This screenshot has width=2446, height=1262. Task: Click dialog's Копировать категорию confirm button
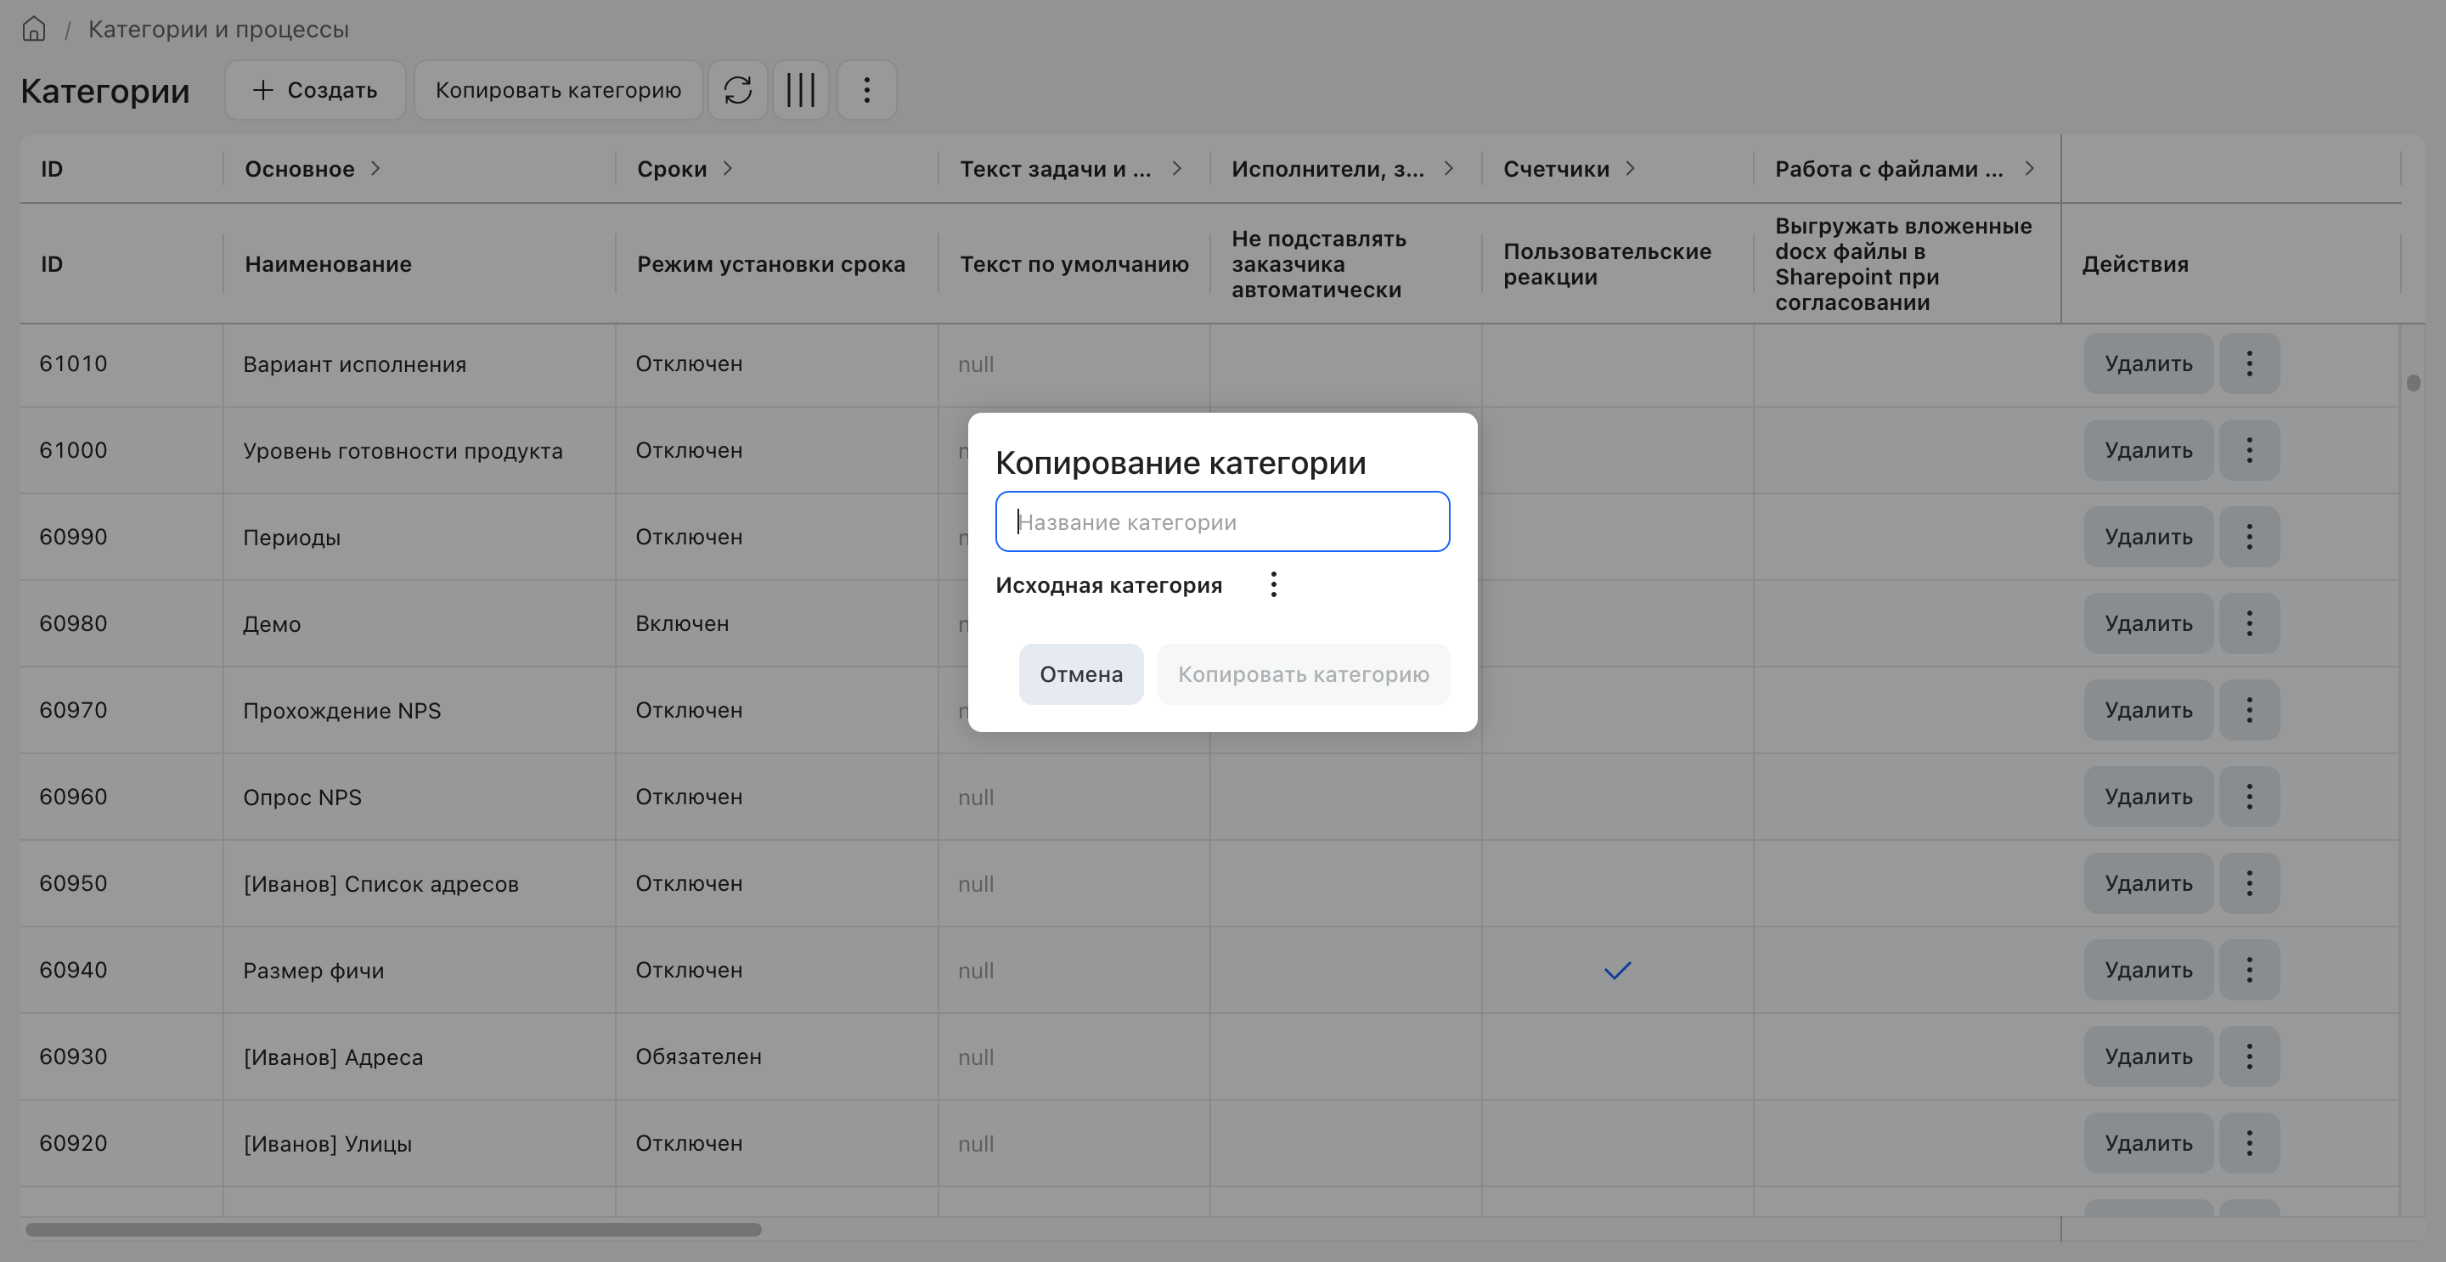(1303, 674)
